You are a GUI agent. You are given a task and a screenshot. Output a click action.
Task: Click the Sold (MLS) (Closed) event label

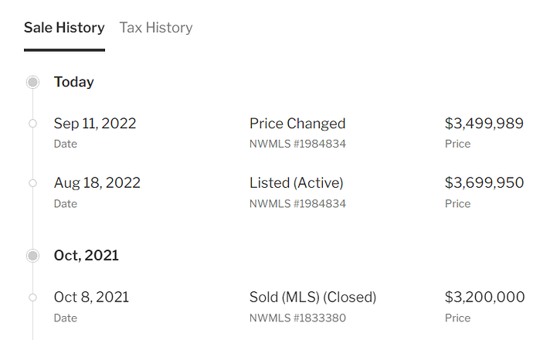(313, 297)
